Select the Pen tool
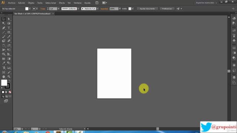The height and width of the screenshot is (133, 237). pos(3,28)
